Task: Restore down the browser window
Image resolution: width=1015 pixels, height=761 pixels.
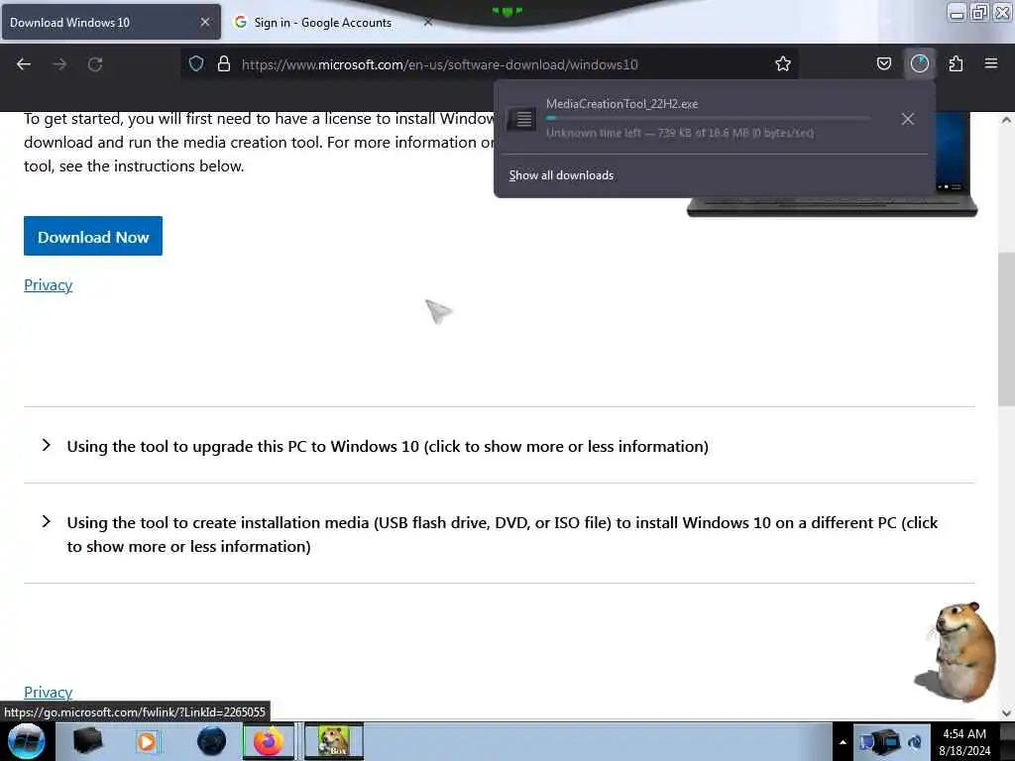Action: tap(979, 12)
